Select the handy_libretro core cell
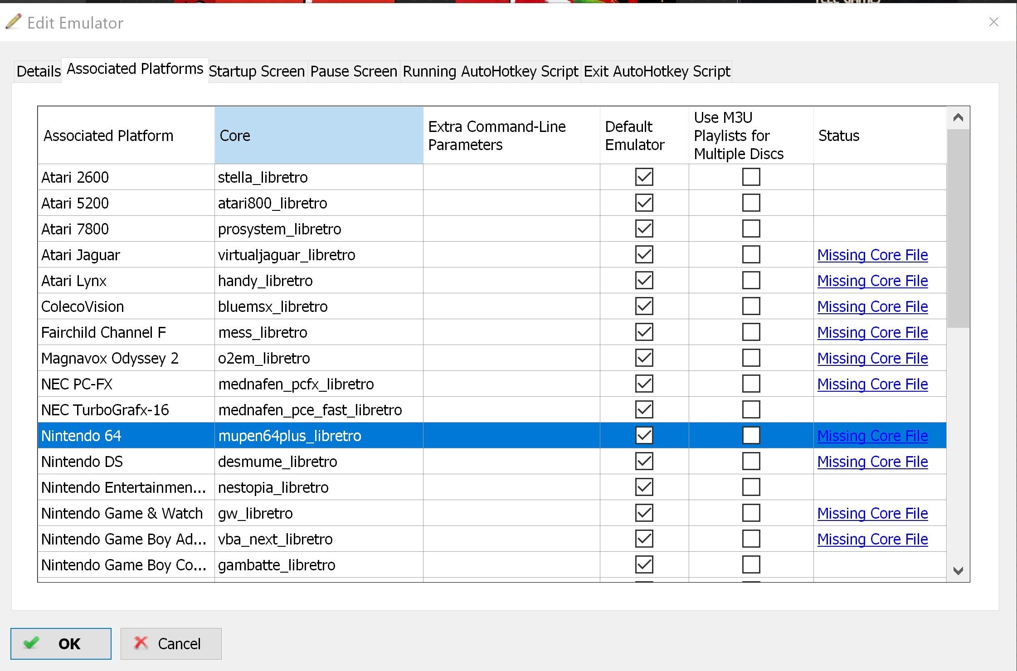Image resolution: width=1017 pixels, height=671 pixels. pyautogui.click(x=319, y=280)
